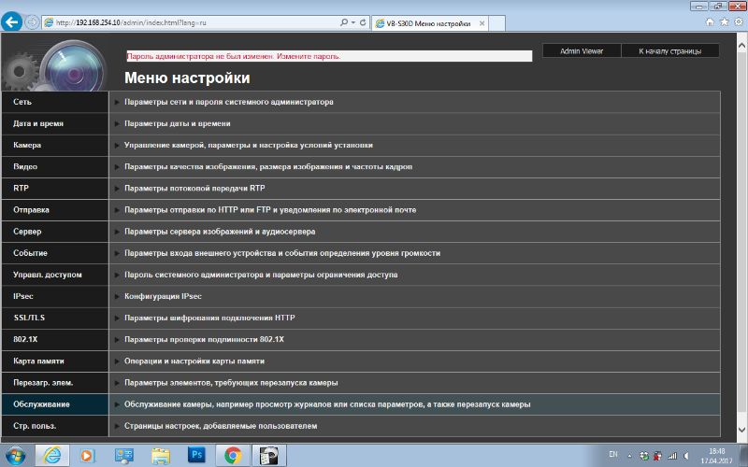Open a new blank browser tab
Viewport: 748px width, 467px height.
pos(496,23)
